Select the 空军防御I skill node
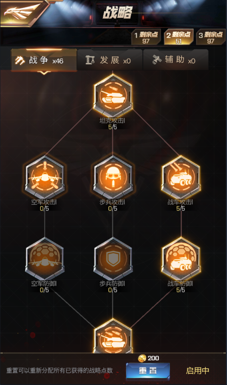The image size is (227, 385). pos(45,259)
